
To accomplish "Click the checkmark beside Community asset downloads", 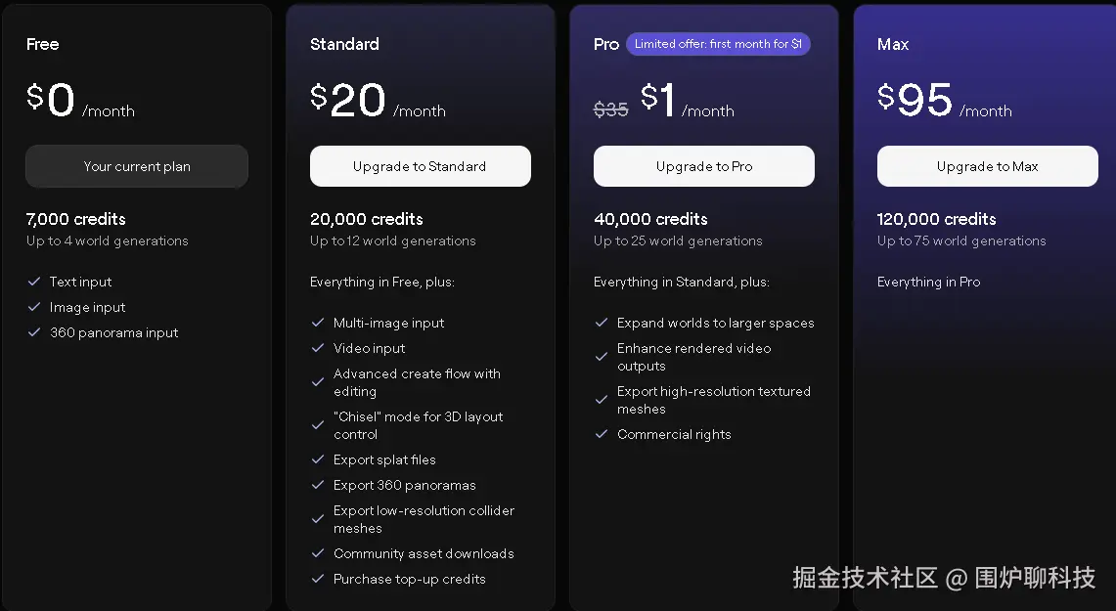I will [318, 553].
